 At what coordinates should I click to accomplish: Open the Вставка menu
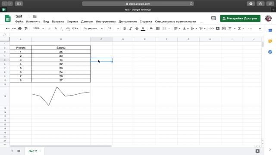tap(58, 22)
